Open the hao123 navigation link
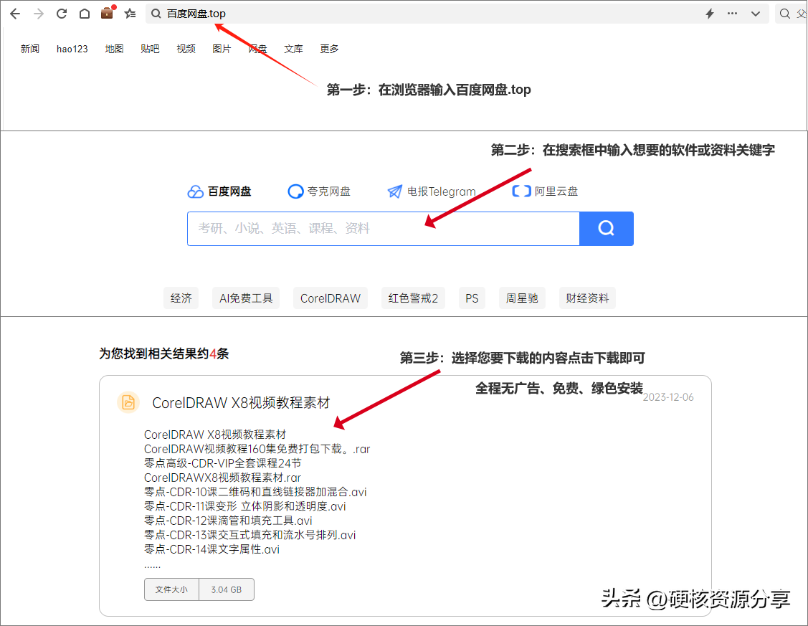The width and height of the screenshot is (808, 626). (72, 49)
